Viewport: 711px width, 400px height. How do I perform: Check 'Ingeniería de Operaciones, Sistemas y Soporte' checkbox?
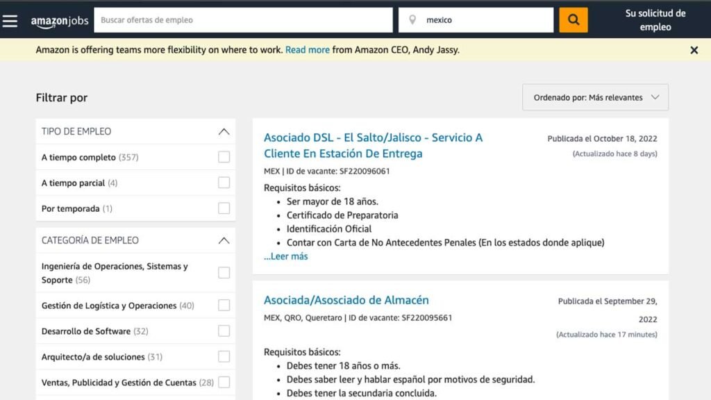pyautogui.click(x=224, y=272)
